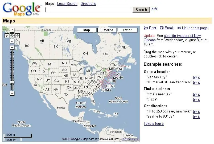Try the "kansas city" example search
Image resolution: width=214 pixels, height=144 pixels.
point(196,77)
